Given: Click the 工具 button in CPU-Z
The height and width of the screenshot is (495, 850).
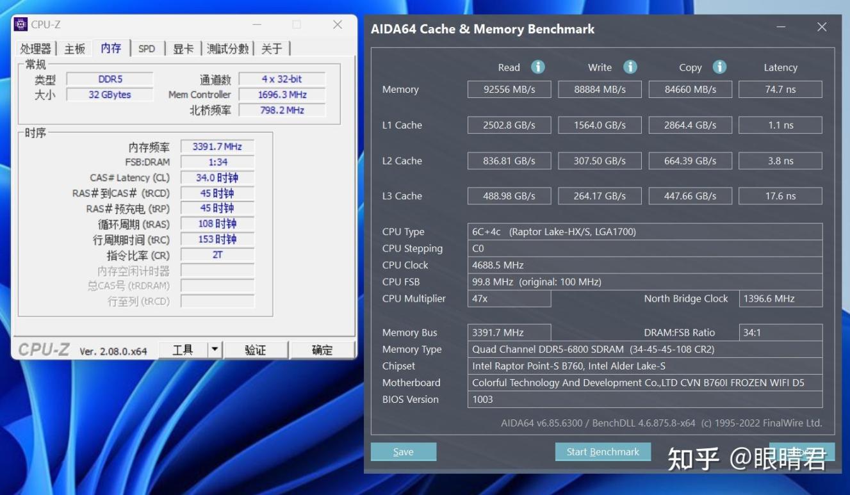Looking at the screenshot, I should click(183, 350).
